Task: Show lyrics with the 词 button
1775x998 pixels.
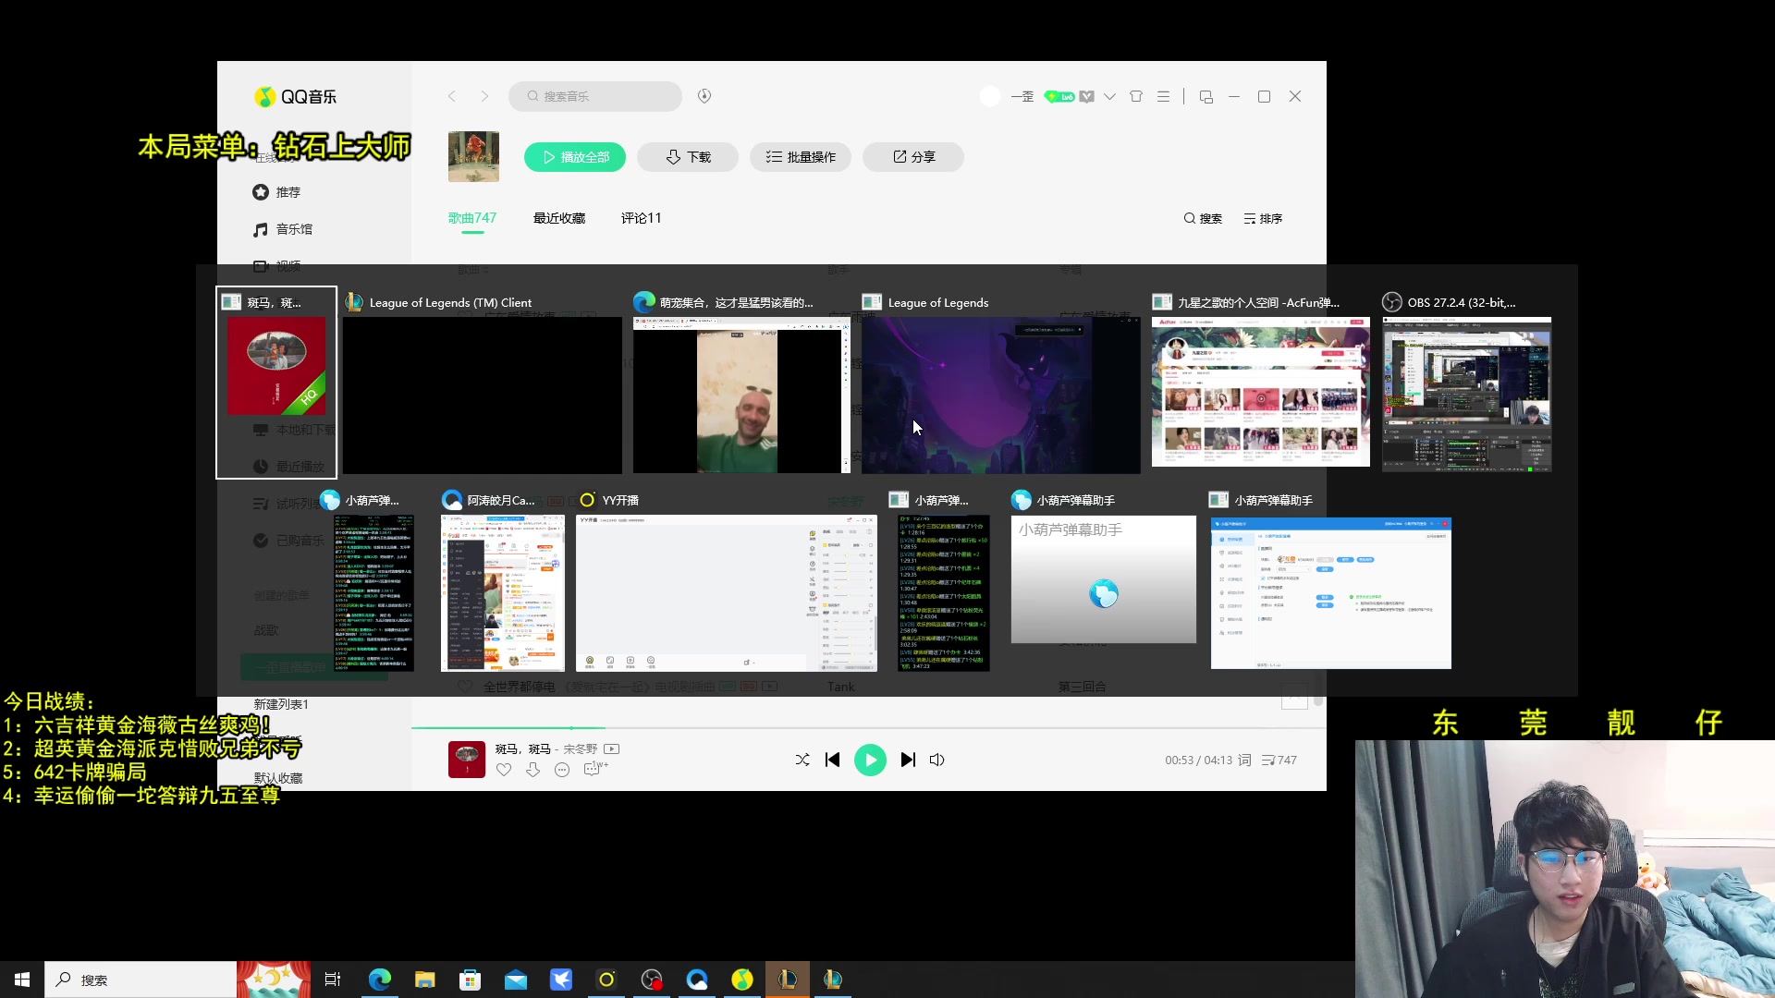Action: point(1244,760)
